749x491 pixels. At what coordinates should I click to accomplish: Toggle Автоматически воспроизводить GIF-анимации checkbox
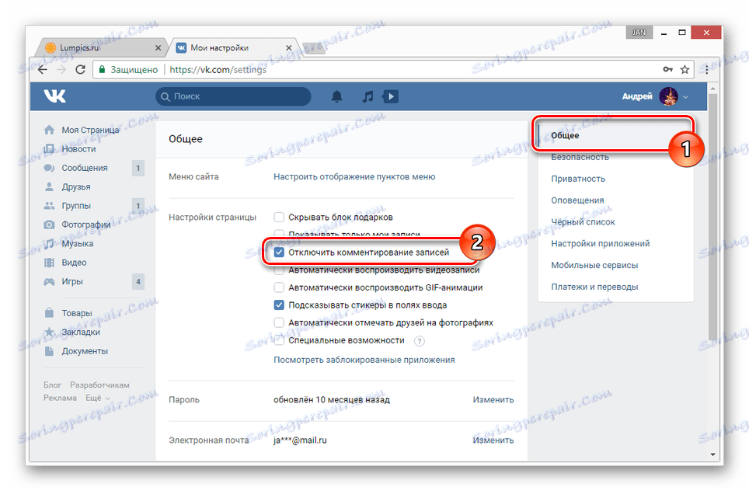(279, 287)
